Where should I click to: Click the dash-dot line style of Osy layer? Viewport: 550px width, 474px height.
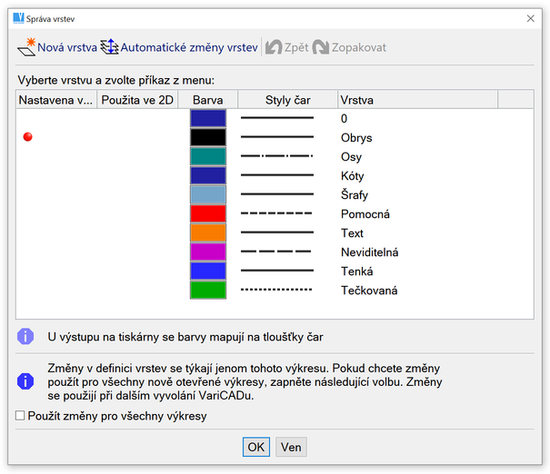click(x=276, y=157)
